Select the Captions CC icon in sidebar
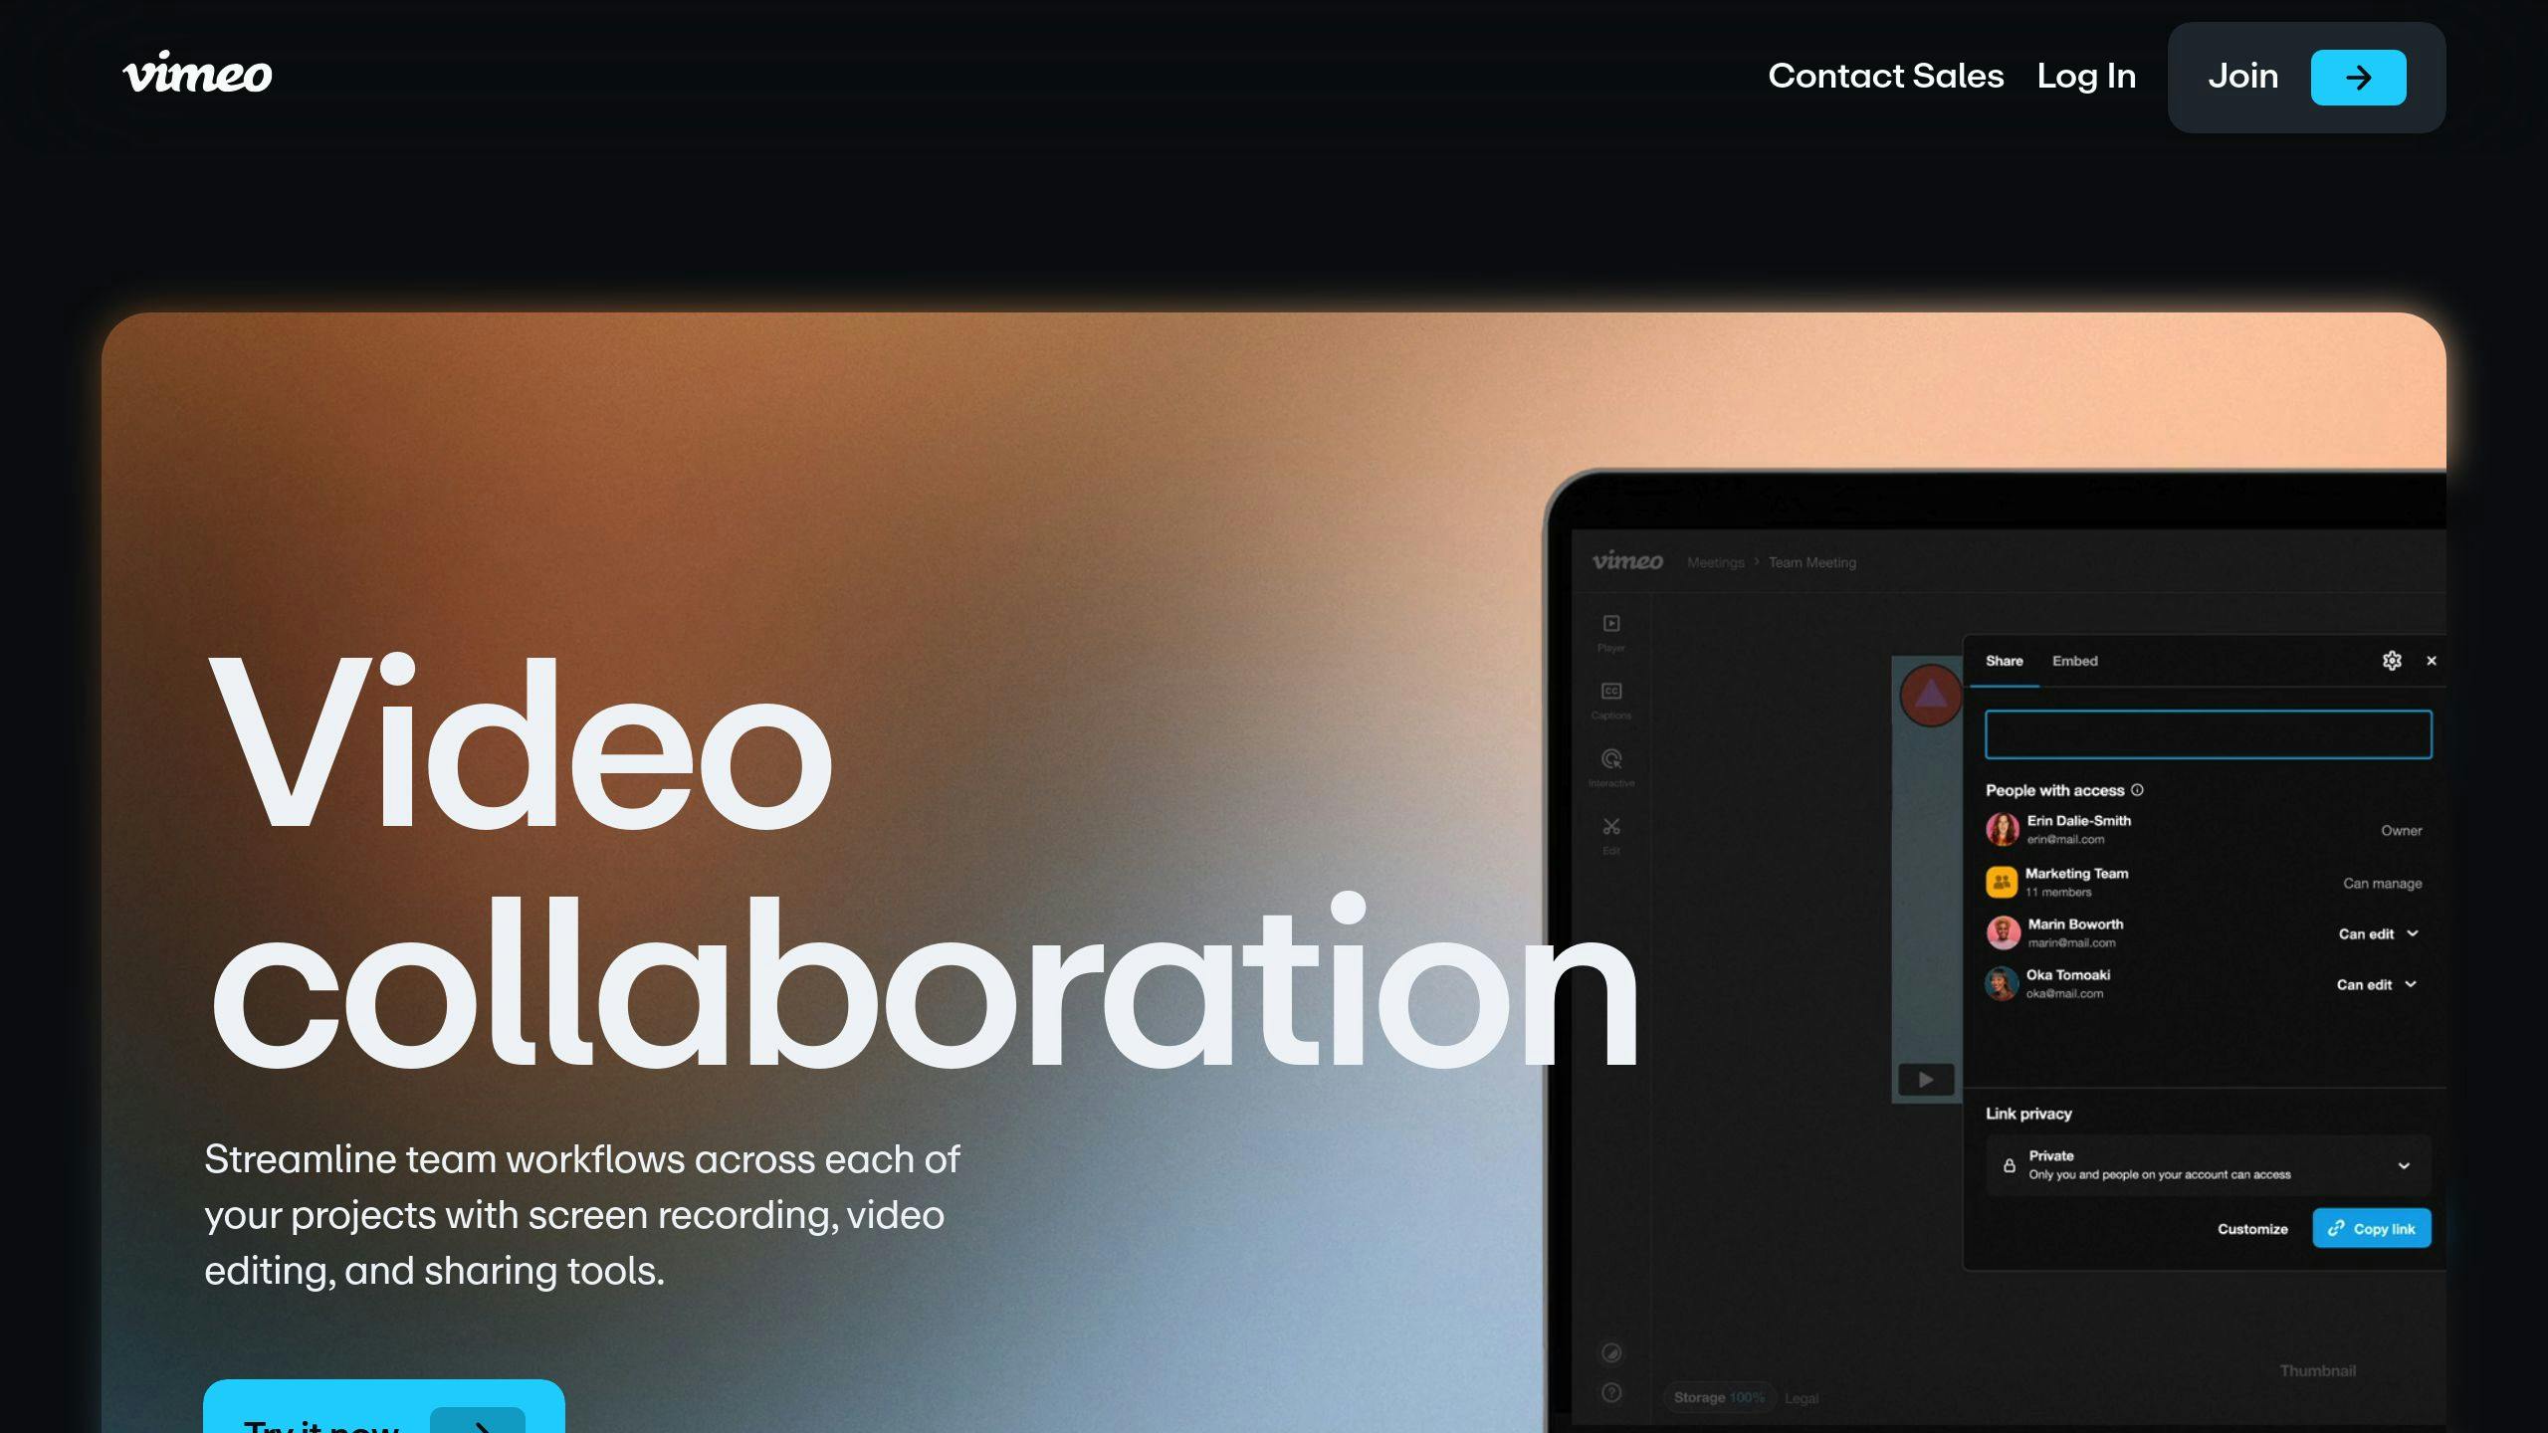The width and height of the screenshot is (2548, 1433). tap(1611, 691)
